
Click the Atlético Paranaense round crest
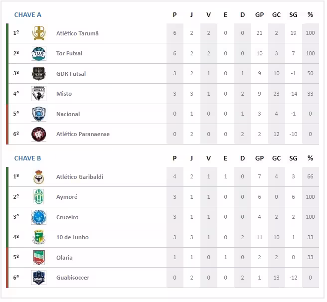[x=38, y=134]
